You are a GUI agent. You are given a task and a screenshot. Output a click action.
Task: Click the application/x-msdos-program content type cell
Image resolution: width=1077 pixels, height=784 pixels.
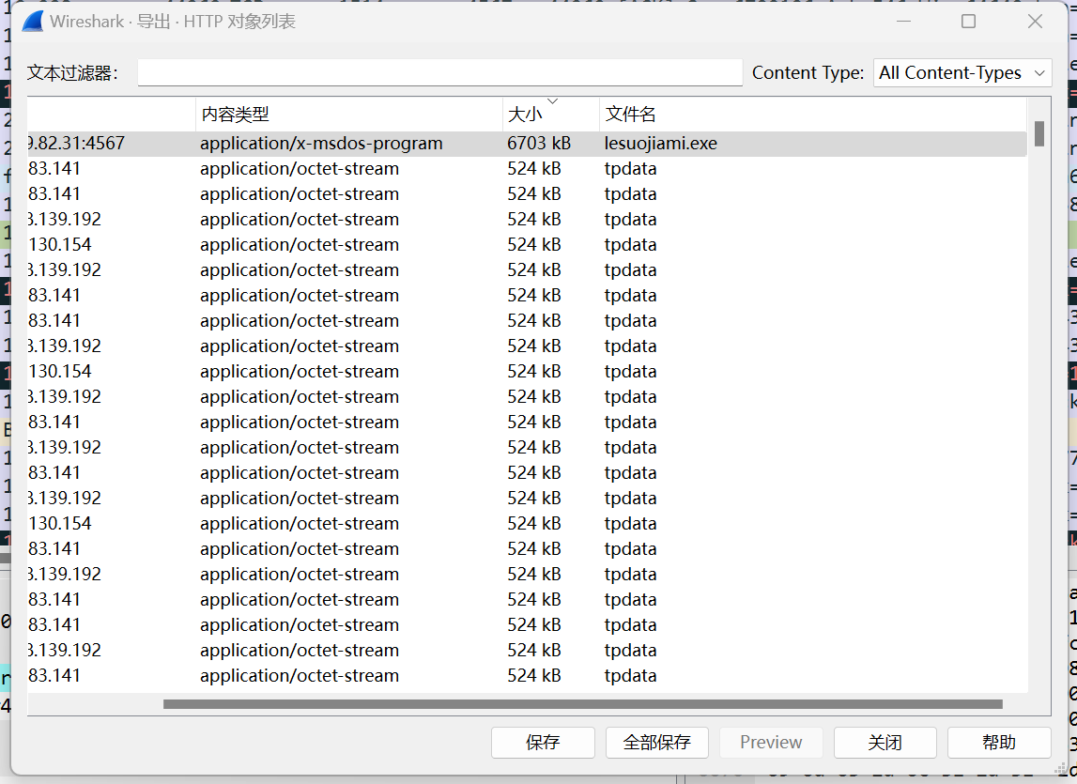click(321, 143)
